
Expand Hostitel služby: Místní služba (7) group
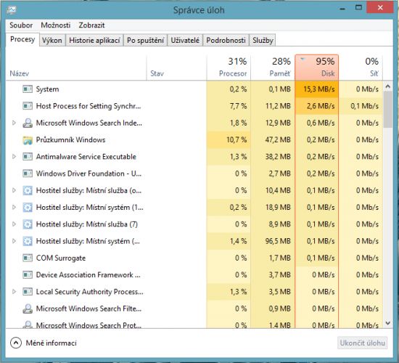coord(14,224)
